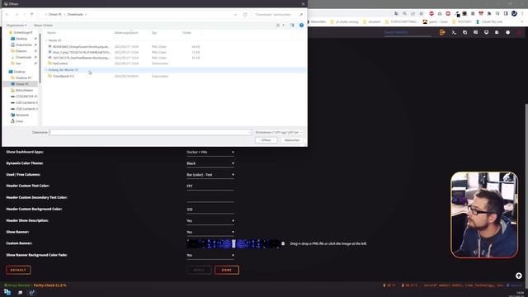Select the StarFieldBanner thumb PNG file
The image size is (528, 297).
pyautogui.click(x=79, y=58)
